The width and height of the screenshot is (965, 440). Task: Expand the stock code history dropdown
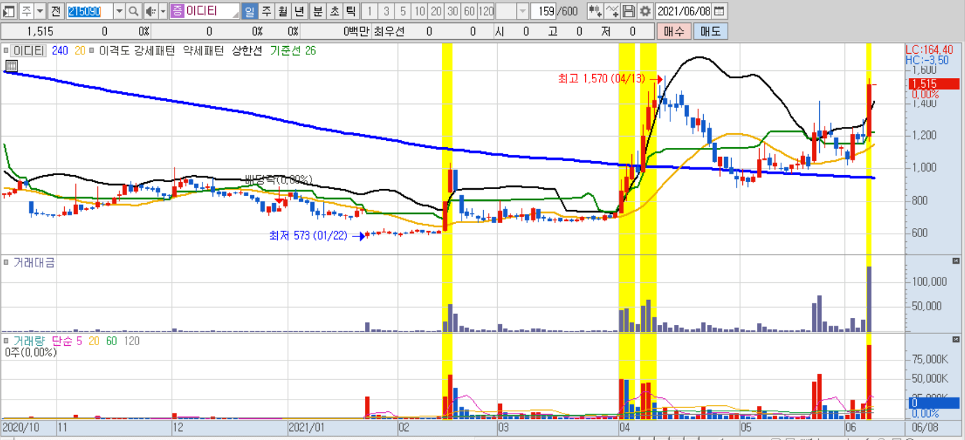click(118, 11)
